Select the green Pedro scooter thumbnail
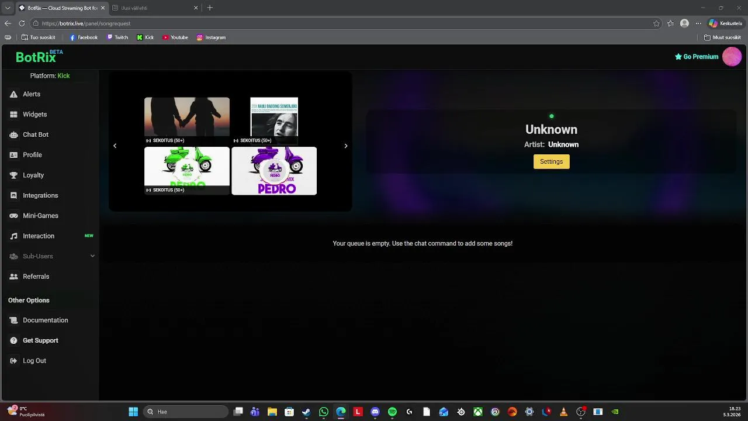 [187, 170]
